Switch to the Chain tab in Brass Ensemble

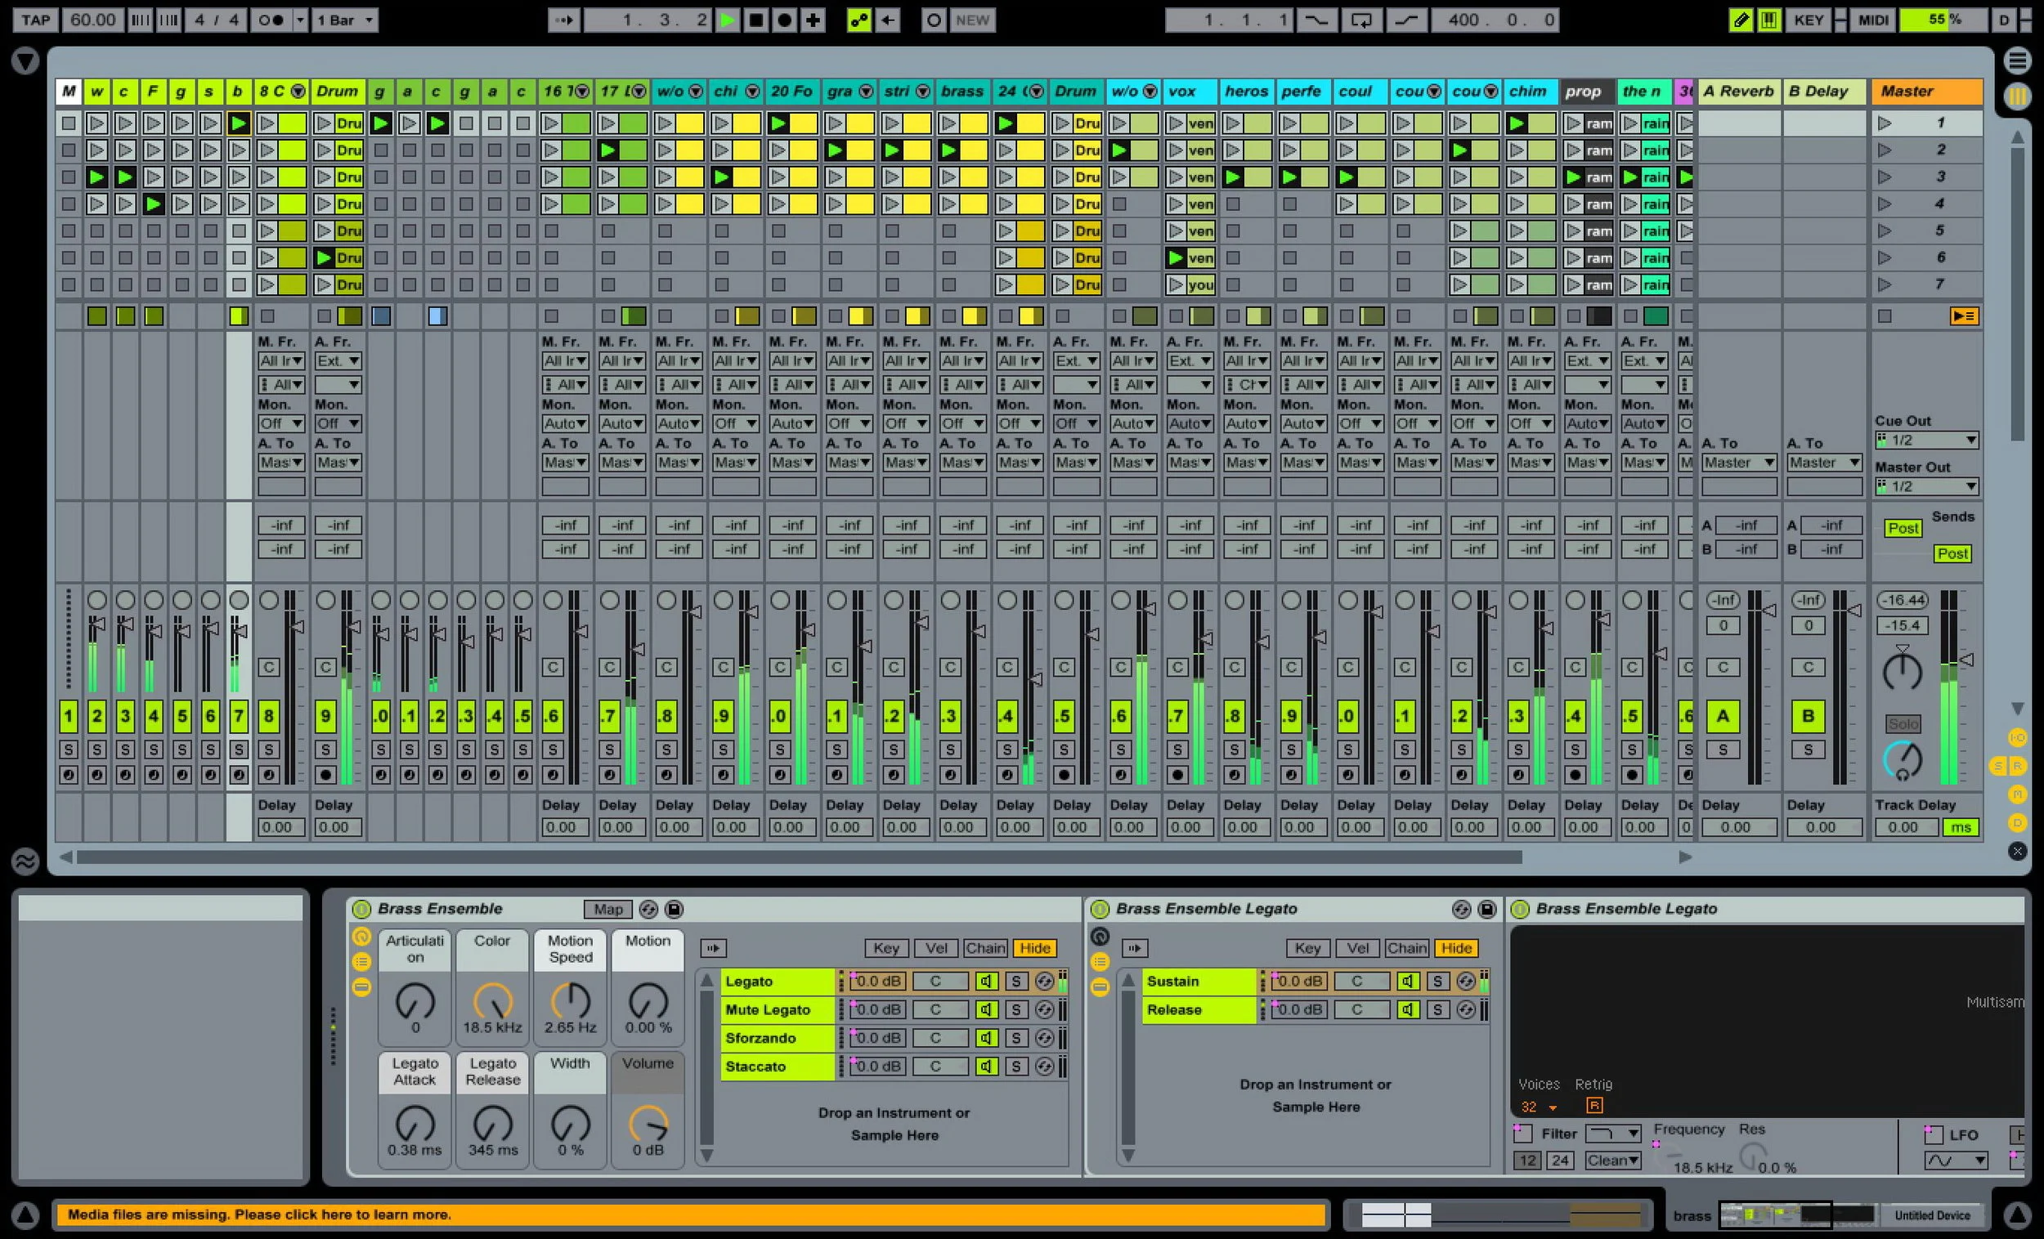[x=985, y=948]
